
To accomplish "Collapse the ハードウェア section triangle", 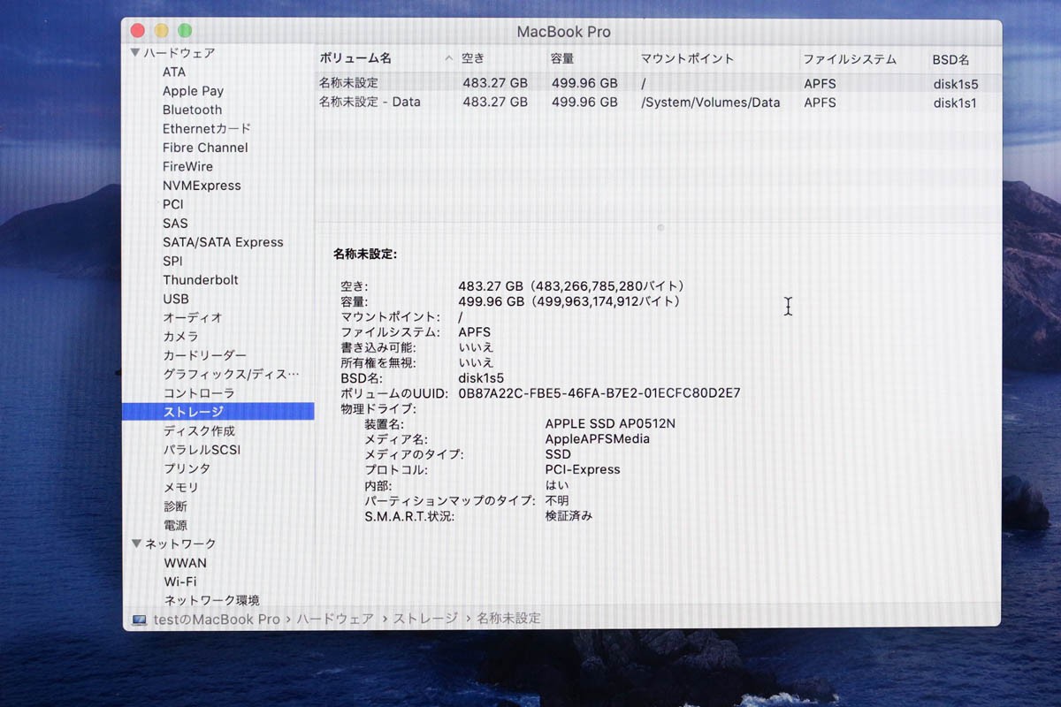I will 134,53.
